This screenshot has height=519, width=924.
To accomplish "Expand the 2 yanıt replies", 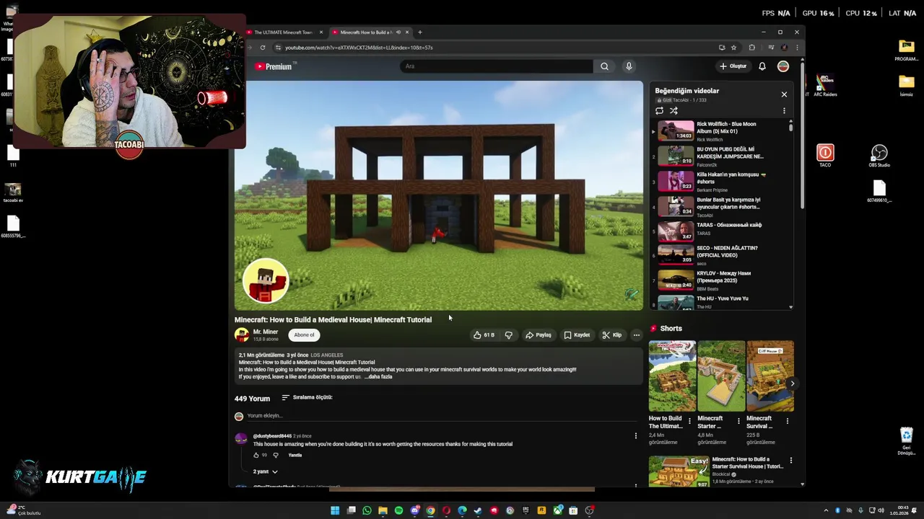I will (x=265, y=471).
